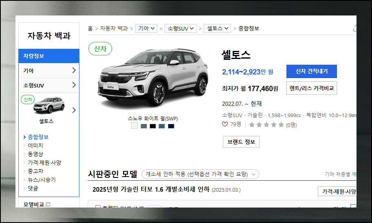The width and height of the screenshot is (372, 223).
Task: Select the teal blue color swatch
Action: [162, 126]
